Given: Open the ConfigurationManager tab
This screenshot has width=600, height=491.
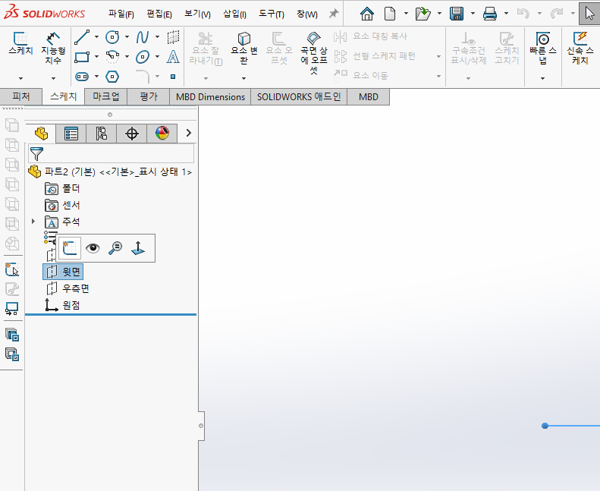Looking at the screenshot, I should tap(102, 134).
